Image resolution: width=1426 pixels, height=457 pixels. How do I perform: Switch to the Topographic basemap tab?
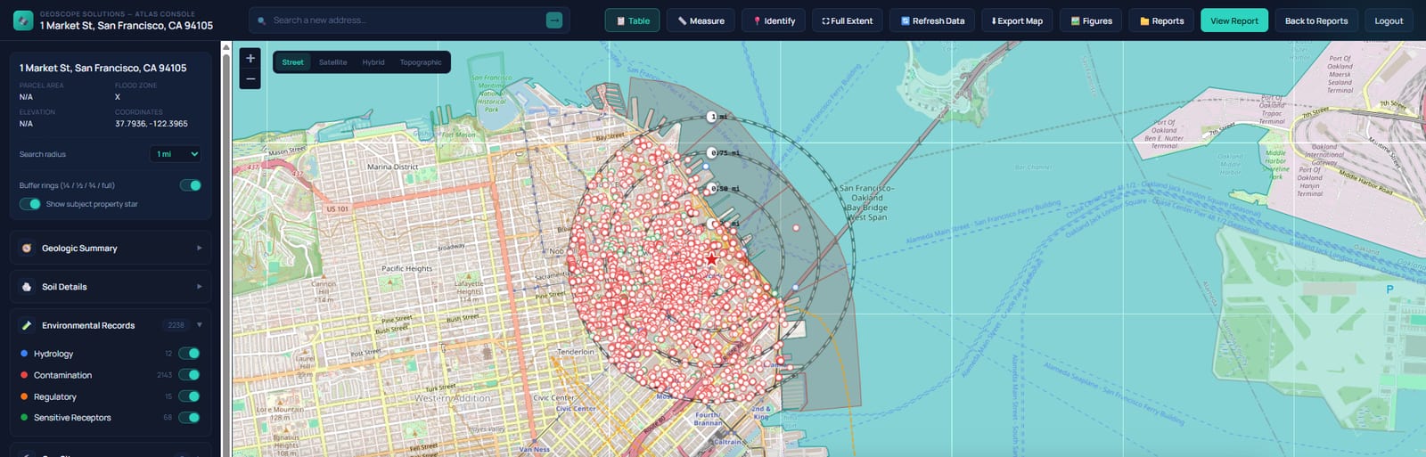pyautogui.click(x=421, y=62)
